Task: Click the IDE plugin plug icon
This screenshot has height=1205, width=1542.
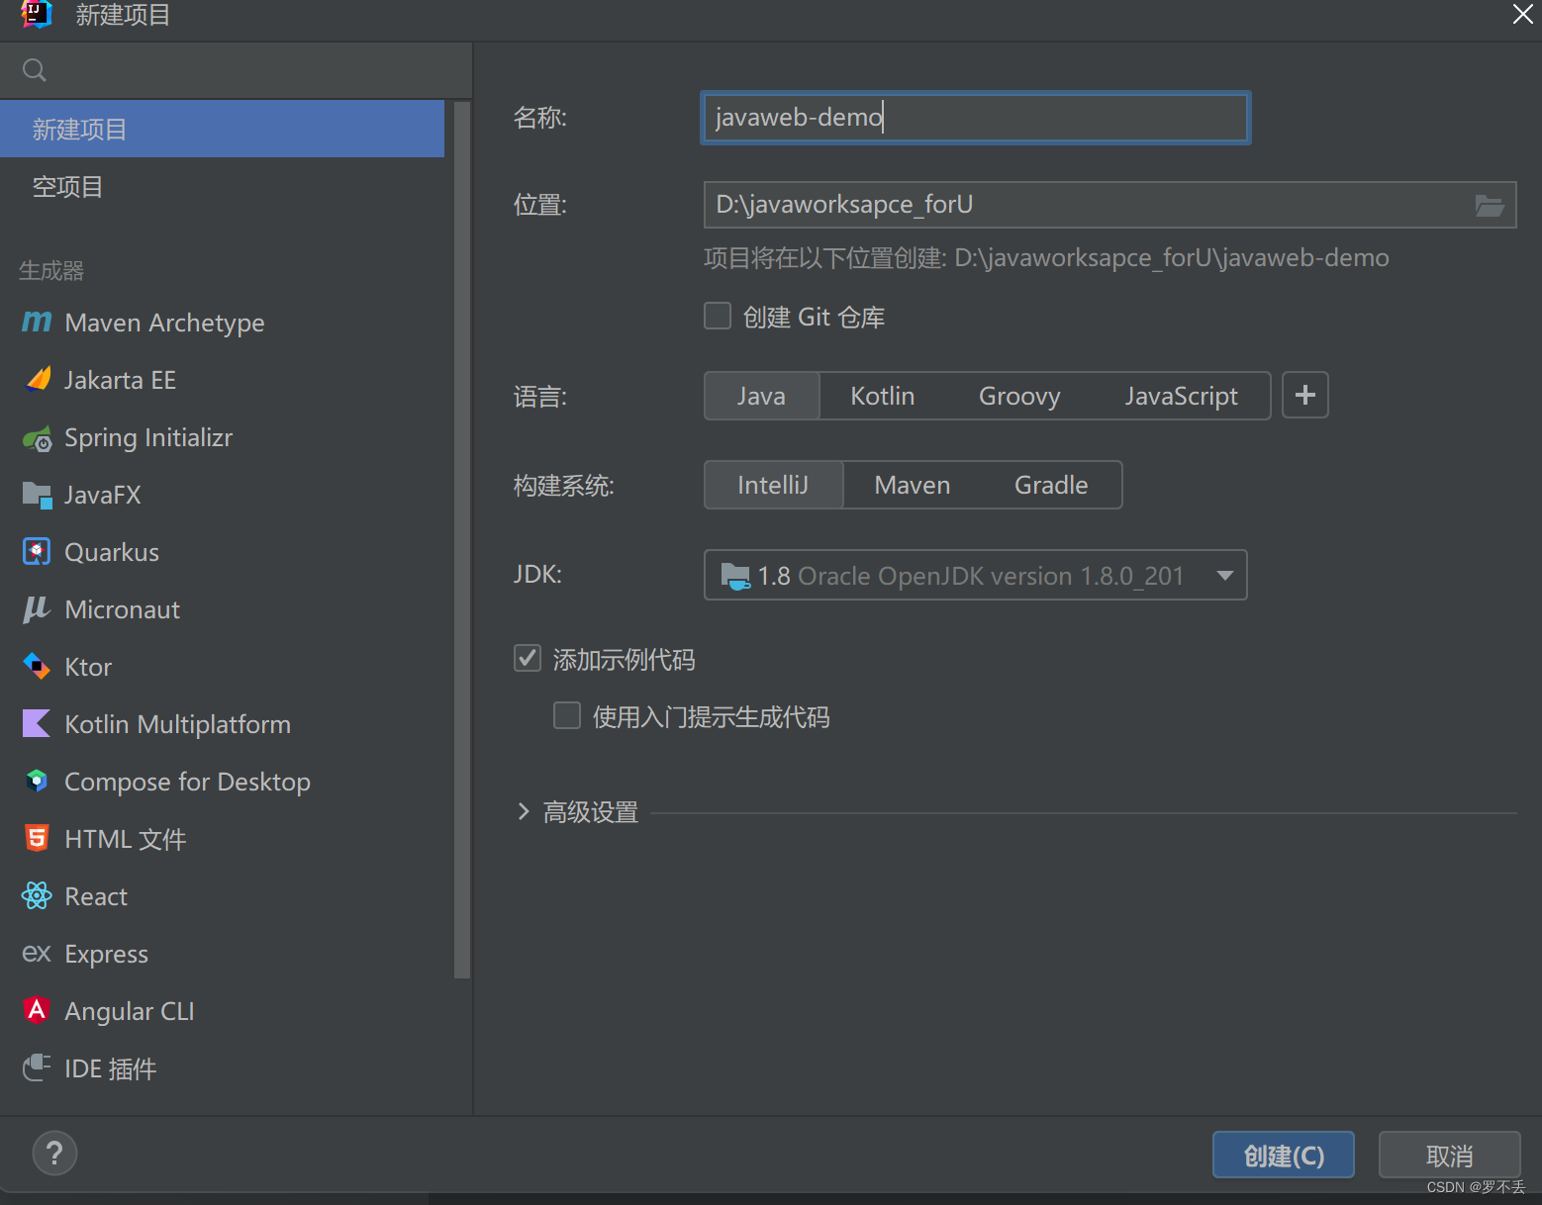Action: coord(37,1067)
